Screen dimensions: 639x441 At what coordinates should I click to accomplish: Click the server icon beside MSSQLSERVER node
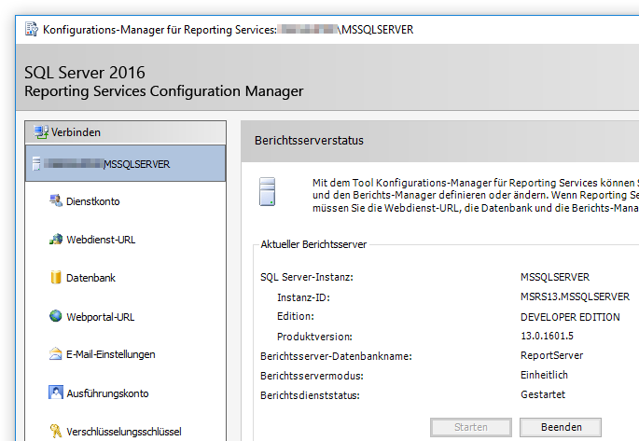click(36, 163)
